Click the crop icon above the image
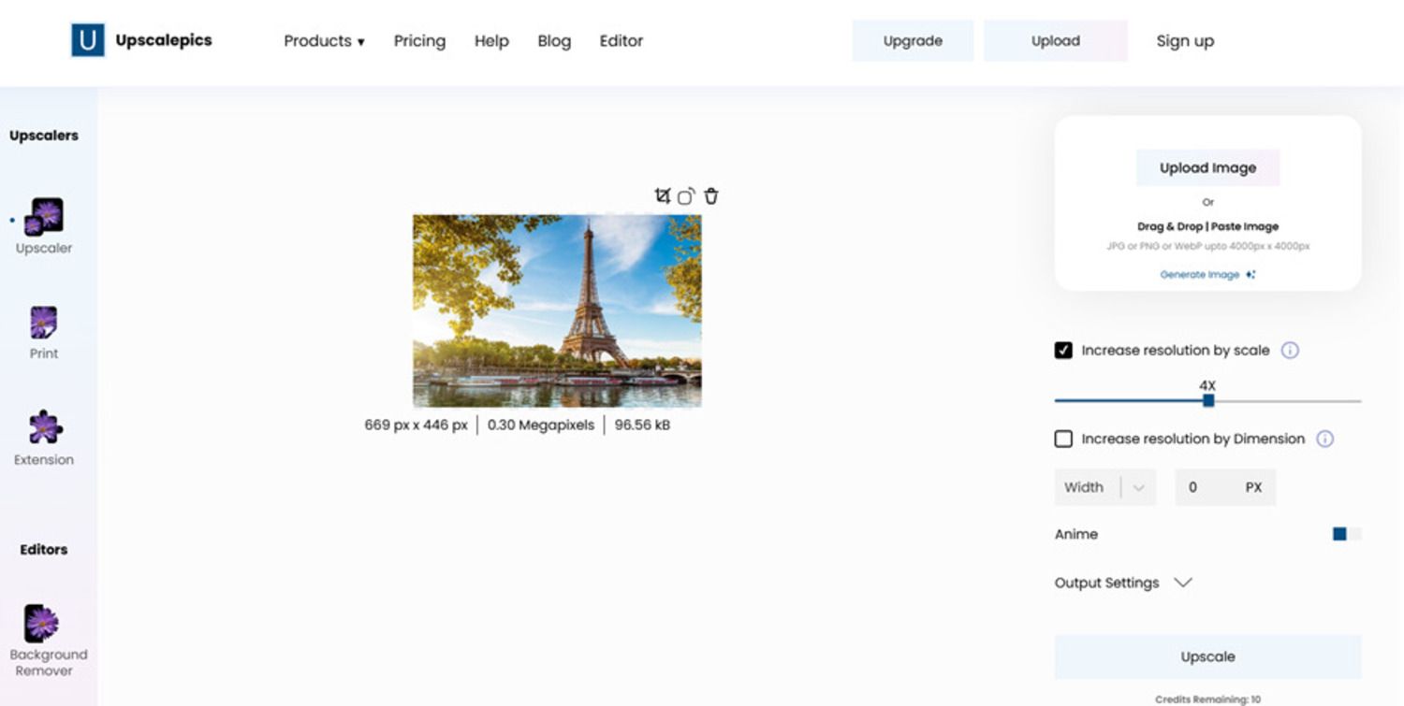This screenshot has width=1404, height=706. pyautogui.click(x=663, y=195)
